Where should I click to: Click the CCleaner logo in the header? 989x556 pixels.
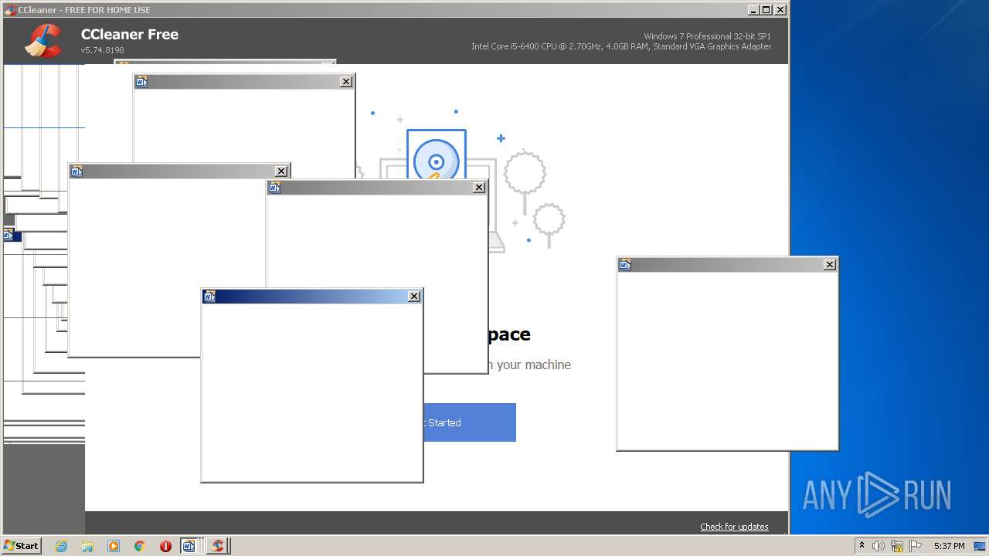tap(42, 41)
